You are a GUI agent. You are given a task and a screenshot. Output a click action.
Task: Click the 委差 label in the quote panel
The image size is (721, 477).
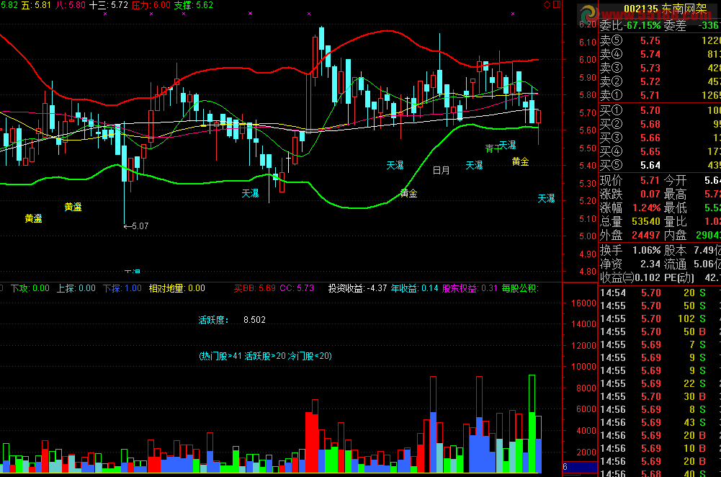pos(675,26)
